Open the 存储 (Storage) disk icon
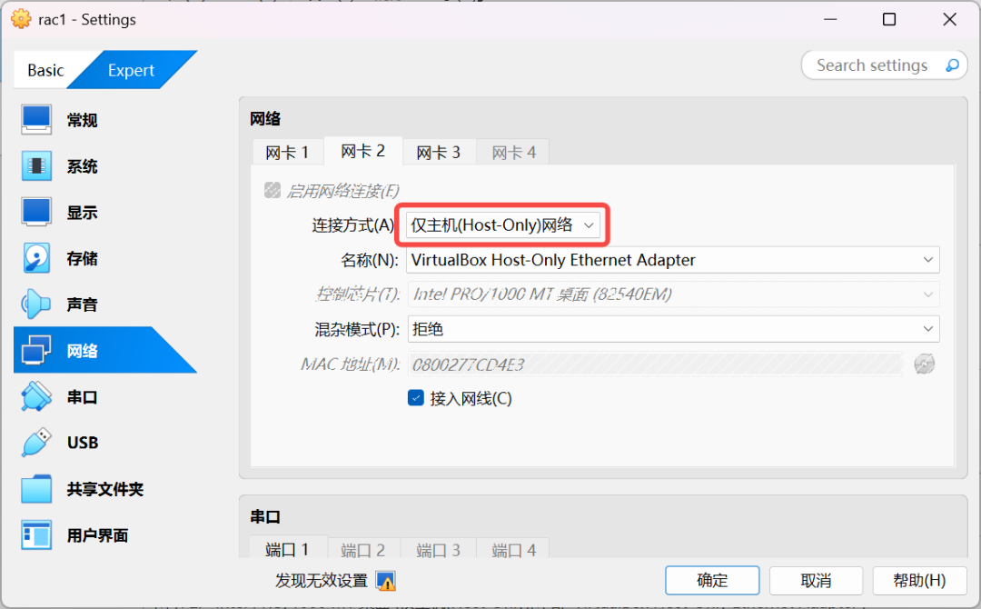This screenshot has height=609, width=981. click(36, 258)
